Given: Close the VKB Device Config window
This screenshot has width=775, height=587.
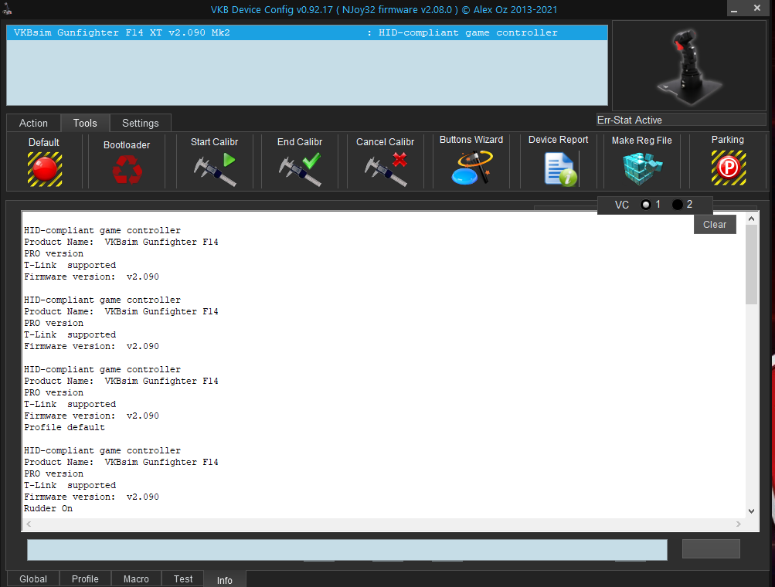Looking at the screenshot, I should 756,8.
